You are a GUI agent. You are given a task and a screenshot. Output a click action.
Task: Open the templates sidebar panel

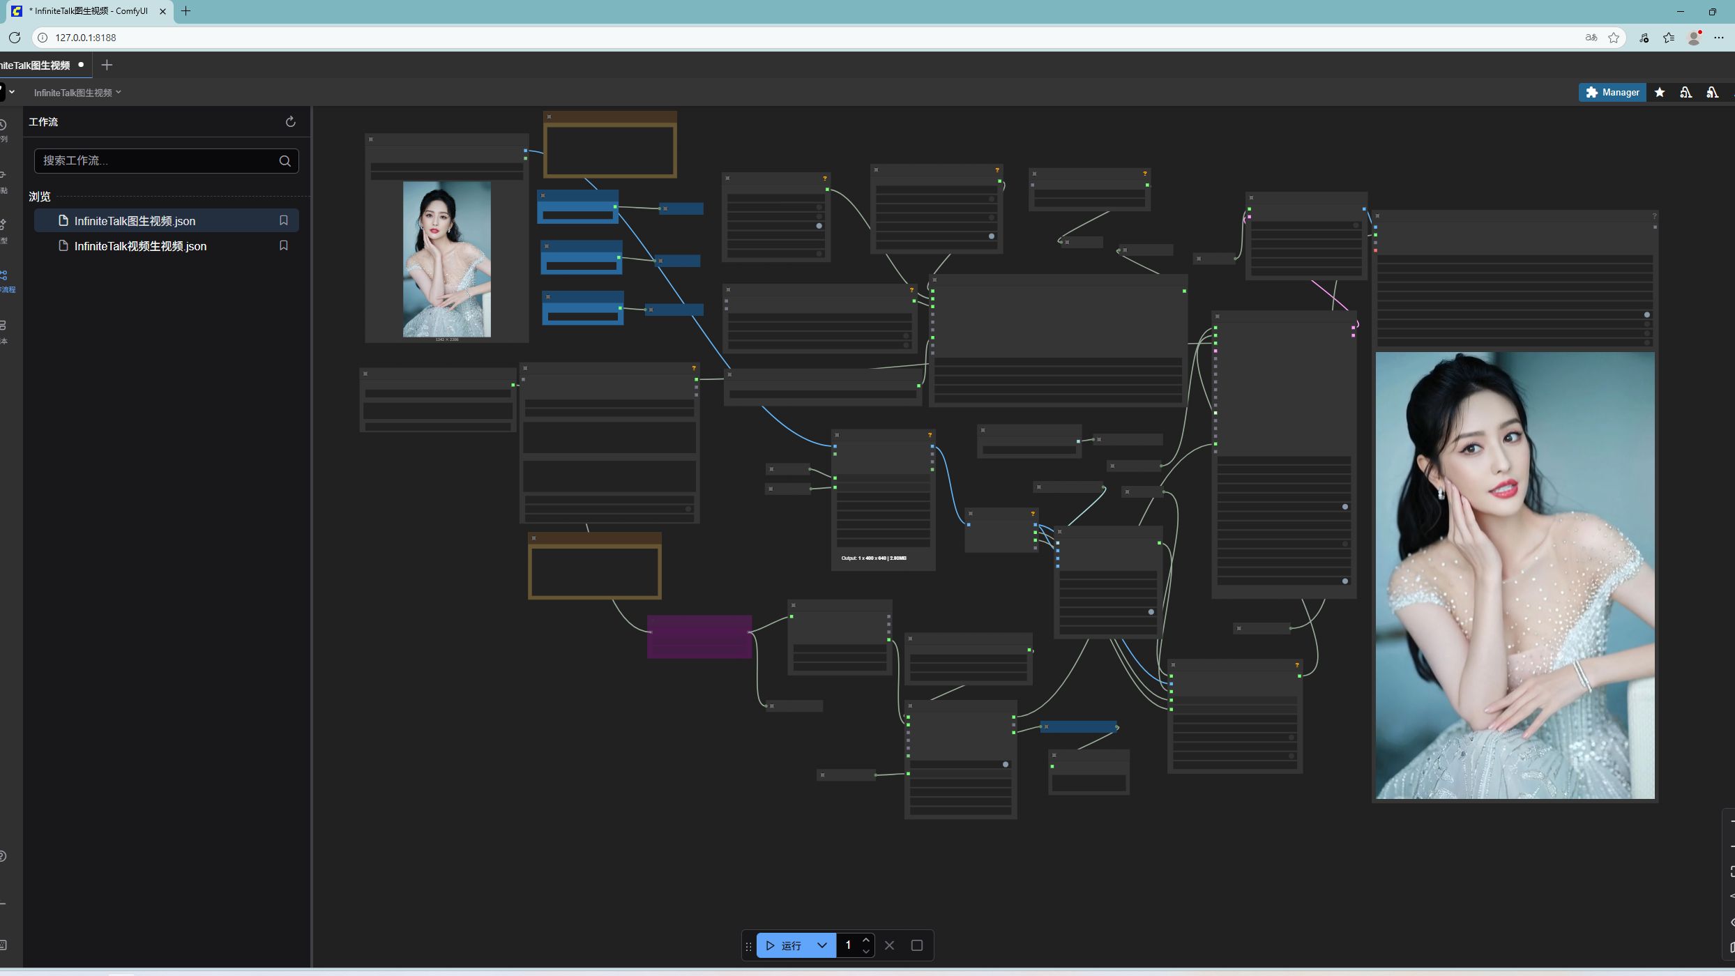pyautogui.click(x=3, y=331)
